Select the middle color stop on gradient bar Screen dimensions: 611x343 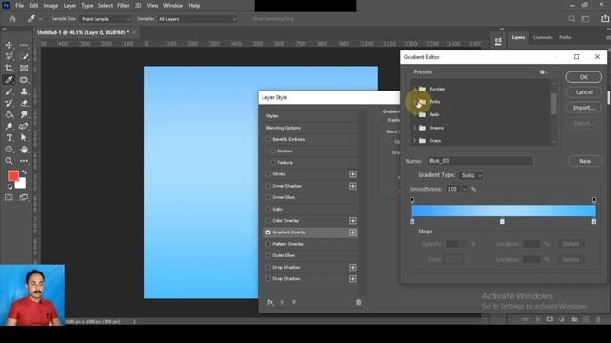[x=502, y=221]
